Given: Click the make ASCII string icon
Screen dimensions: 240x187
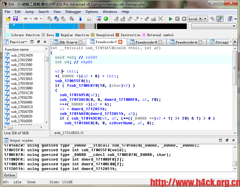Looking at the screenshot, I should point(130,19).
